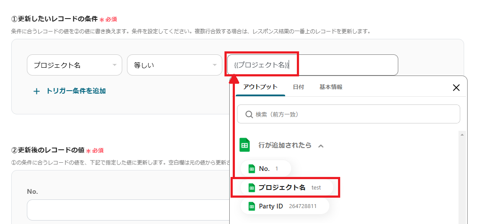Screen dimensions: 478x224
Task: Switch to the 日付 tab
Action: (x=298, y=87)
